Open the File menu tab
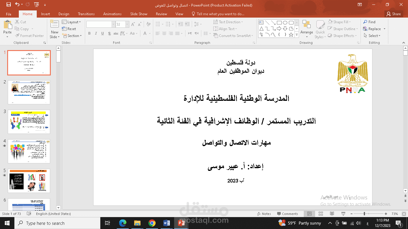 point(9,14)
